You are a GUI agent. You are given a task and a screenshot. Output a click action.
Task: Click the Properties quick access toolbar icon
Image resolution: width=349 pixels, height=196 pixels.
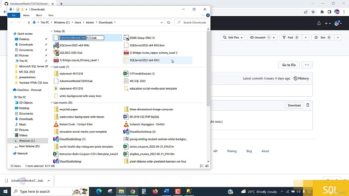[18, 9]
